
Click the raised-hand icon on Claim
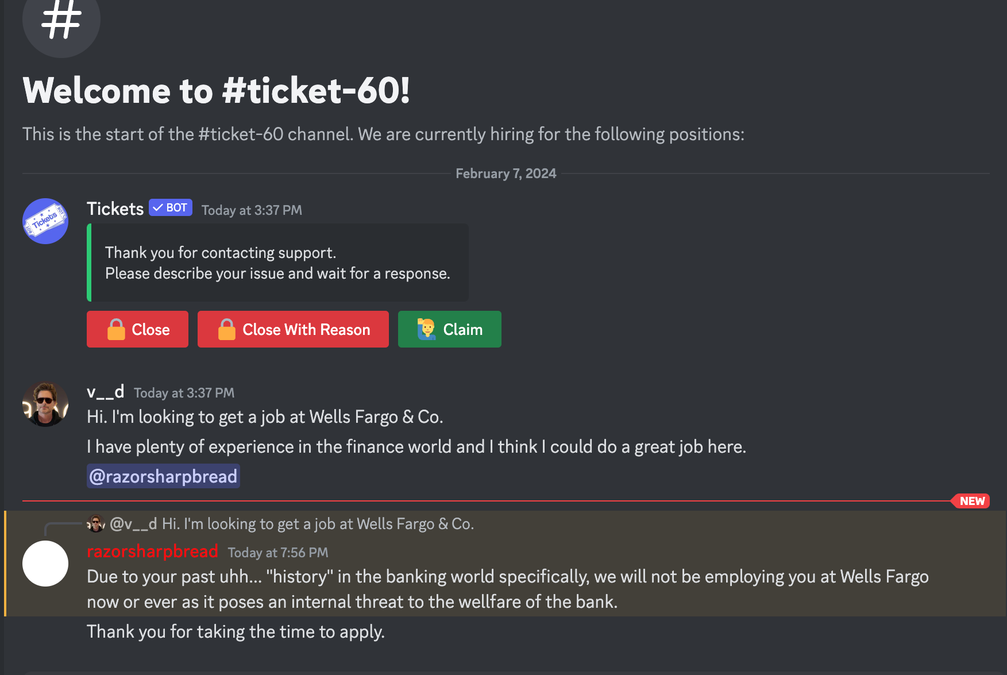(x=426, y=329)
